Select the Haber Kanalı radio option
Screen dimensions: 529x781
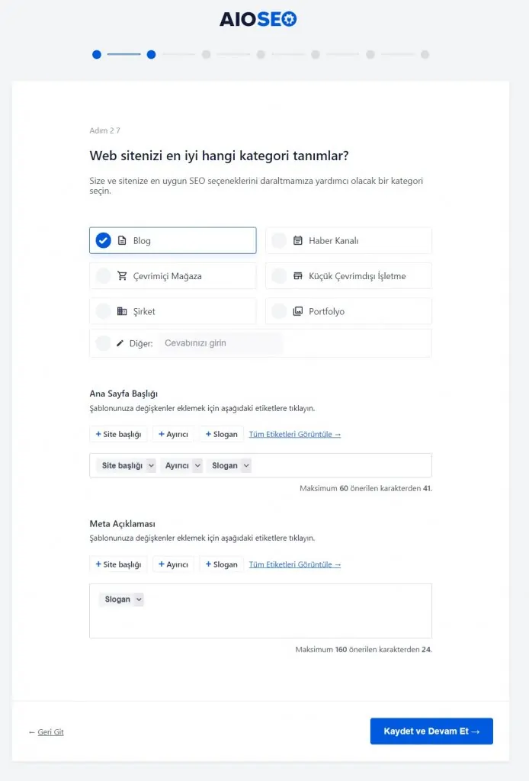[279, 241]
